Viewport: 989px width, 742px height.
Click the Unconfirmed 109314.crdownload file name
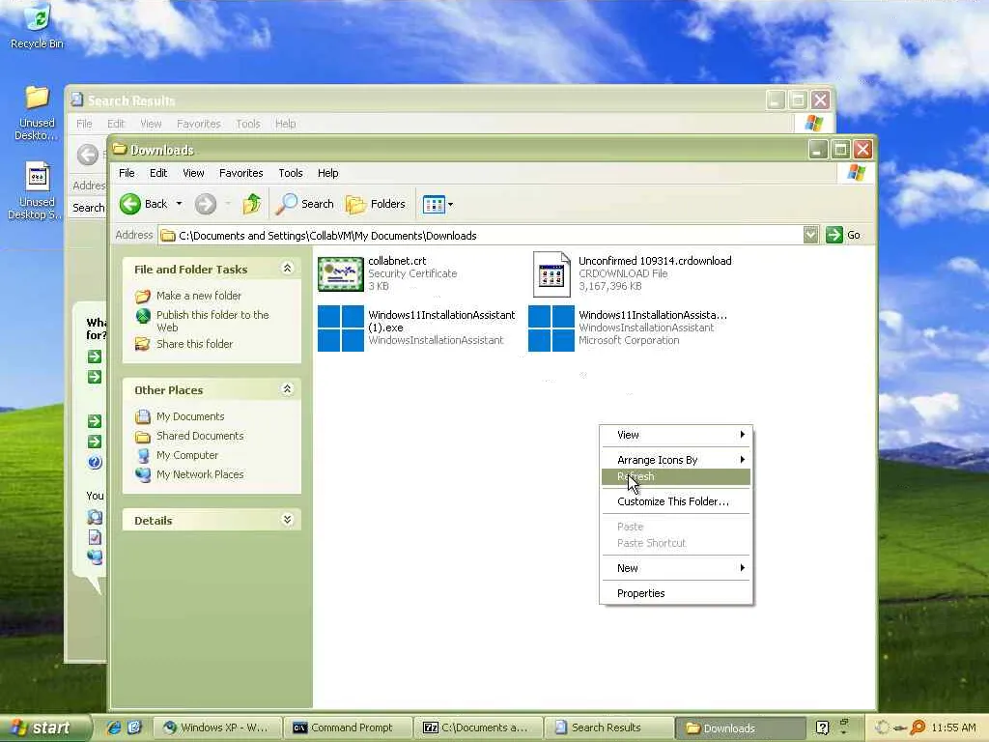(655, 261)
